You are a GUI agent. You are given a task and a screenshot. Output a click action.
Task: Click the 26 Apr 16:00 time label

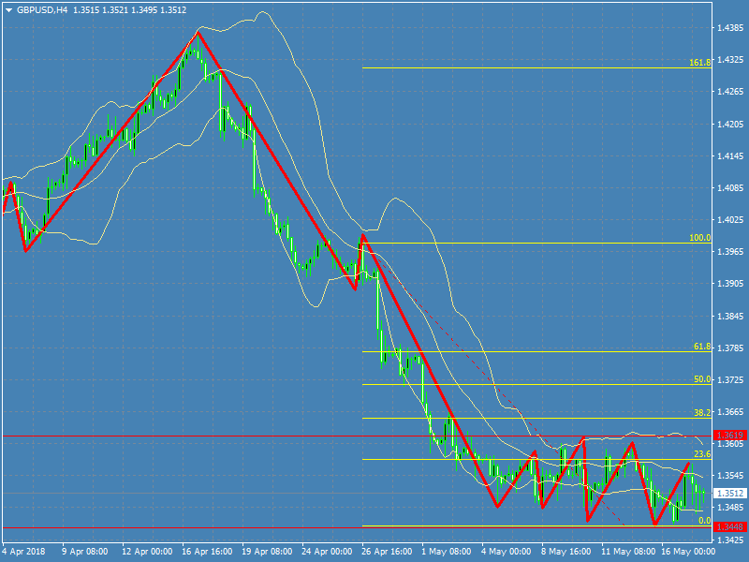pos(388,552)
